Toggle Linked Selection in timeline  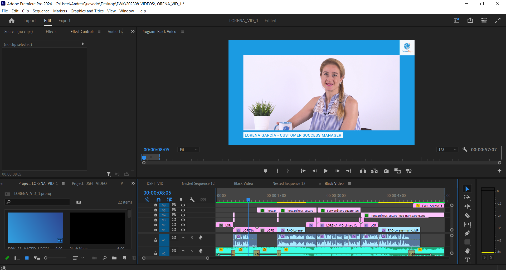click(x=169, y=200)
